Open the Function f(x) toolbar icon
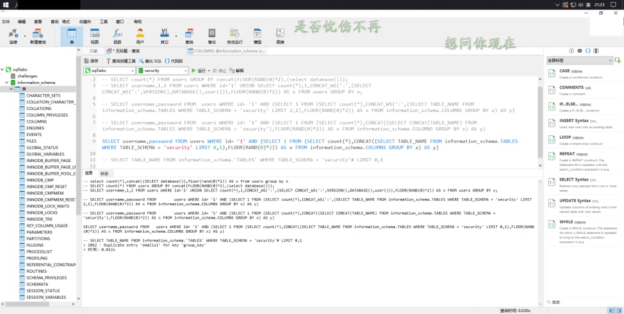The height and width of the screenshot is (314, 624). pyautogui.click(x=117, y=36)
